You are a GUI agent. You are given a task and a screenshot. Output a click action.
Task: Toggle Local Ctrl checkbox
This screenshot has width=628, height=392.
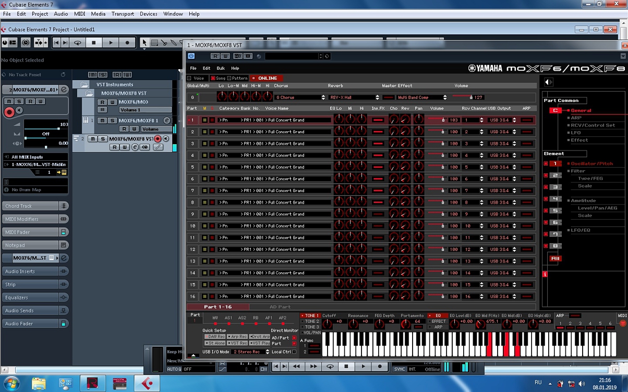(294, 352)
